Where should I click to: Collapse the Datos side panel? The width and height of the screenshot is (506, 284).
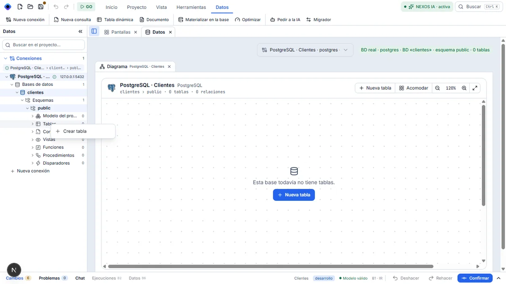[x=81, y=32]
